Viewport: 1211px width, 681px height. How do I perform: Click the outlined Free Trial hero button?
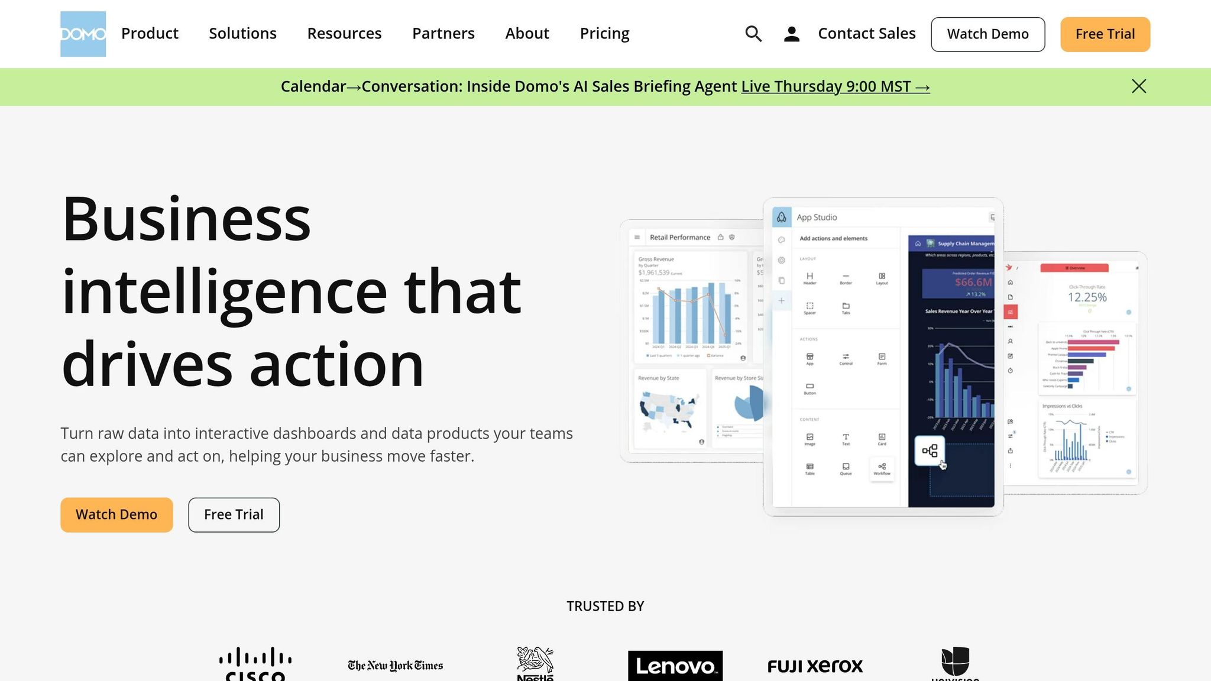tap(234, 515)
